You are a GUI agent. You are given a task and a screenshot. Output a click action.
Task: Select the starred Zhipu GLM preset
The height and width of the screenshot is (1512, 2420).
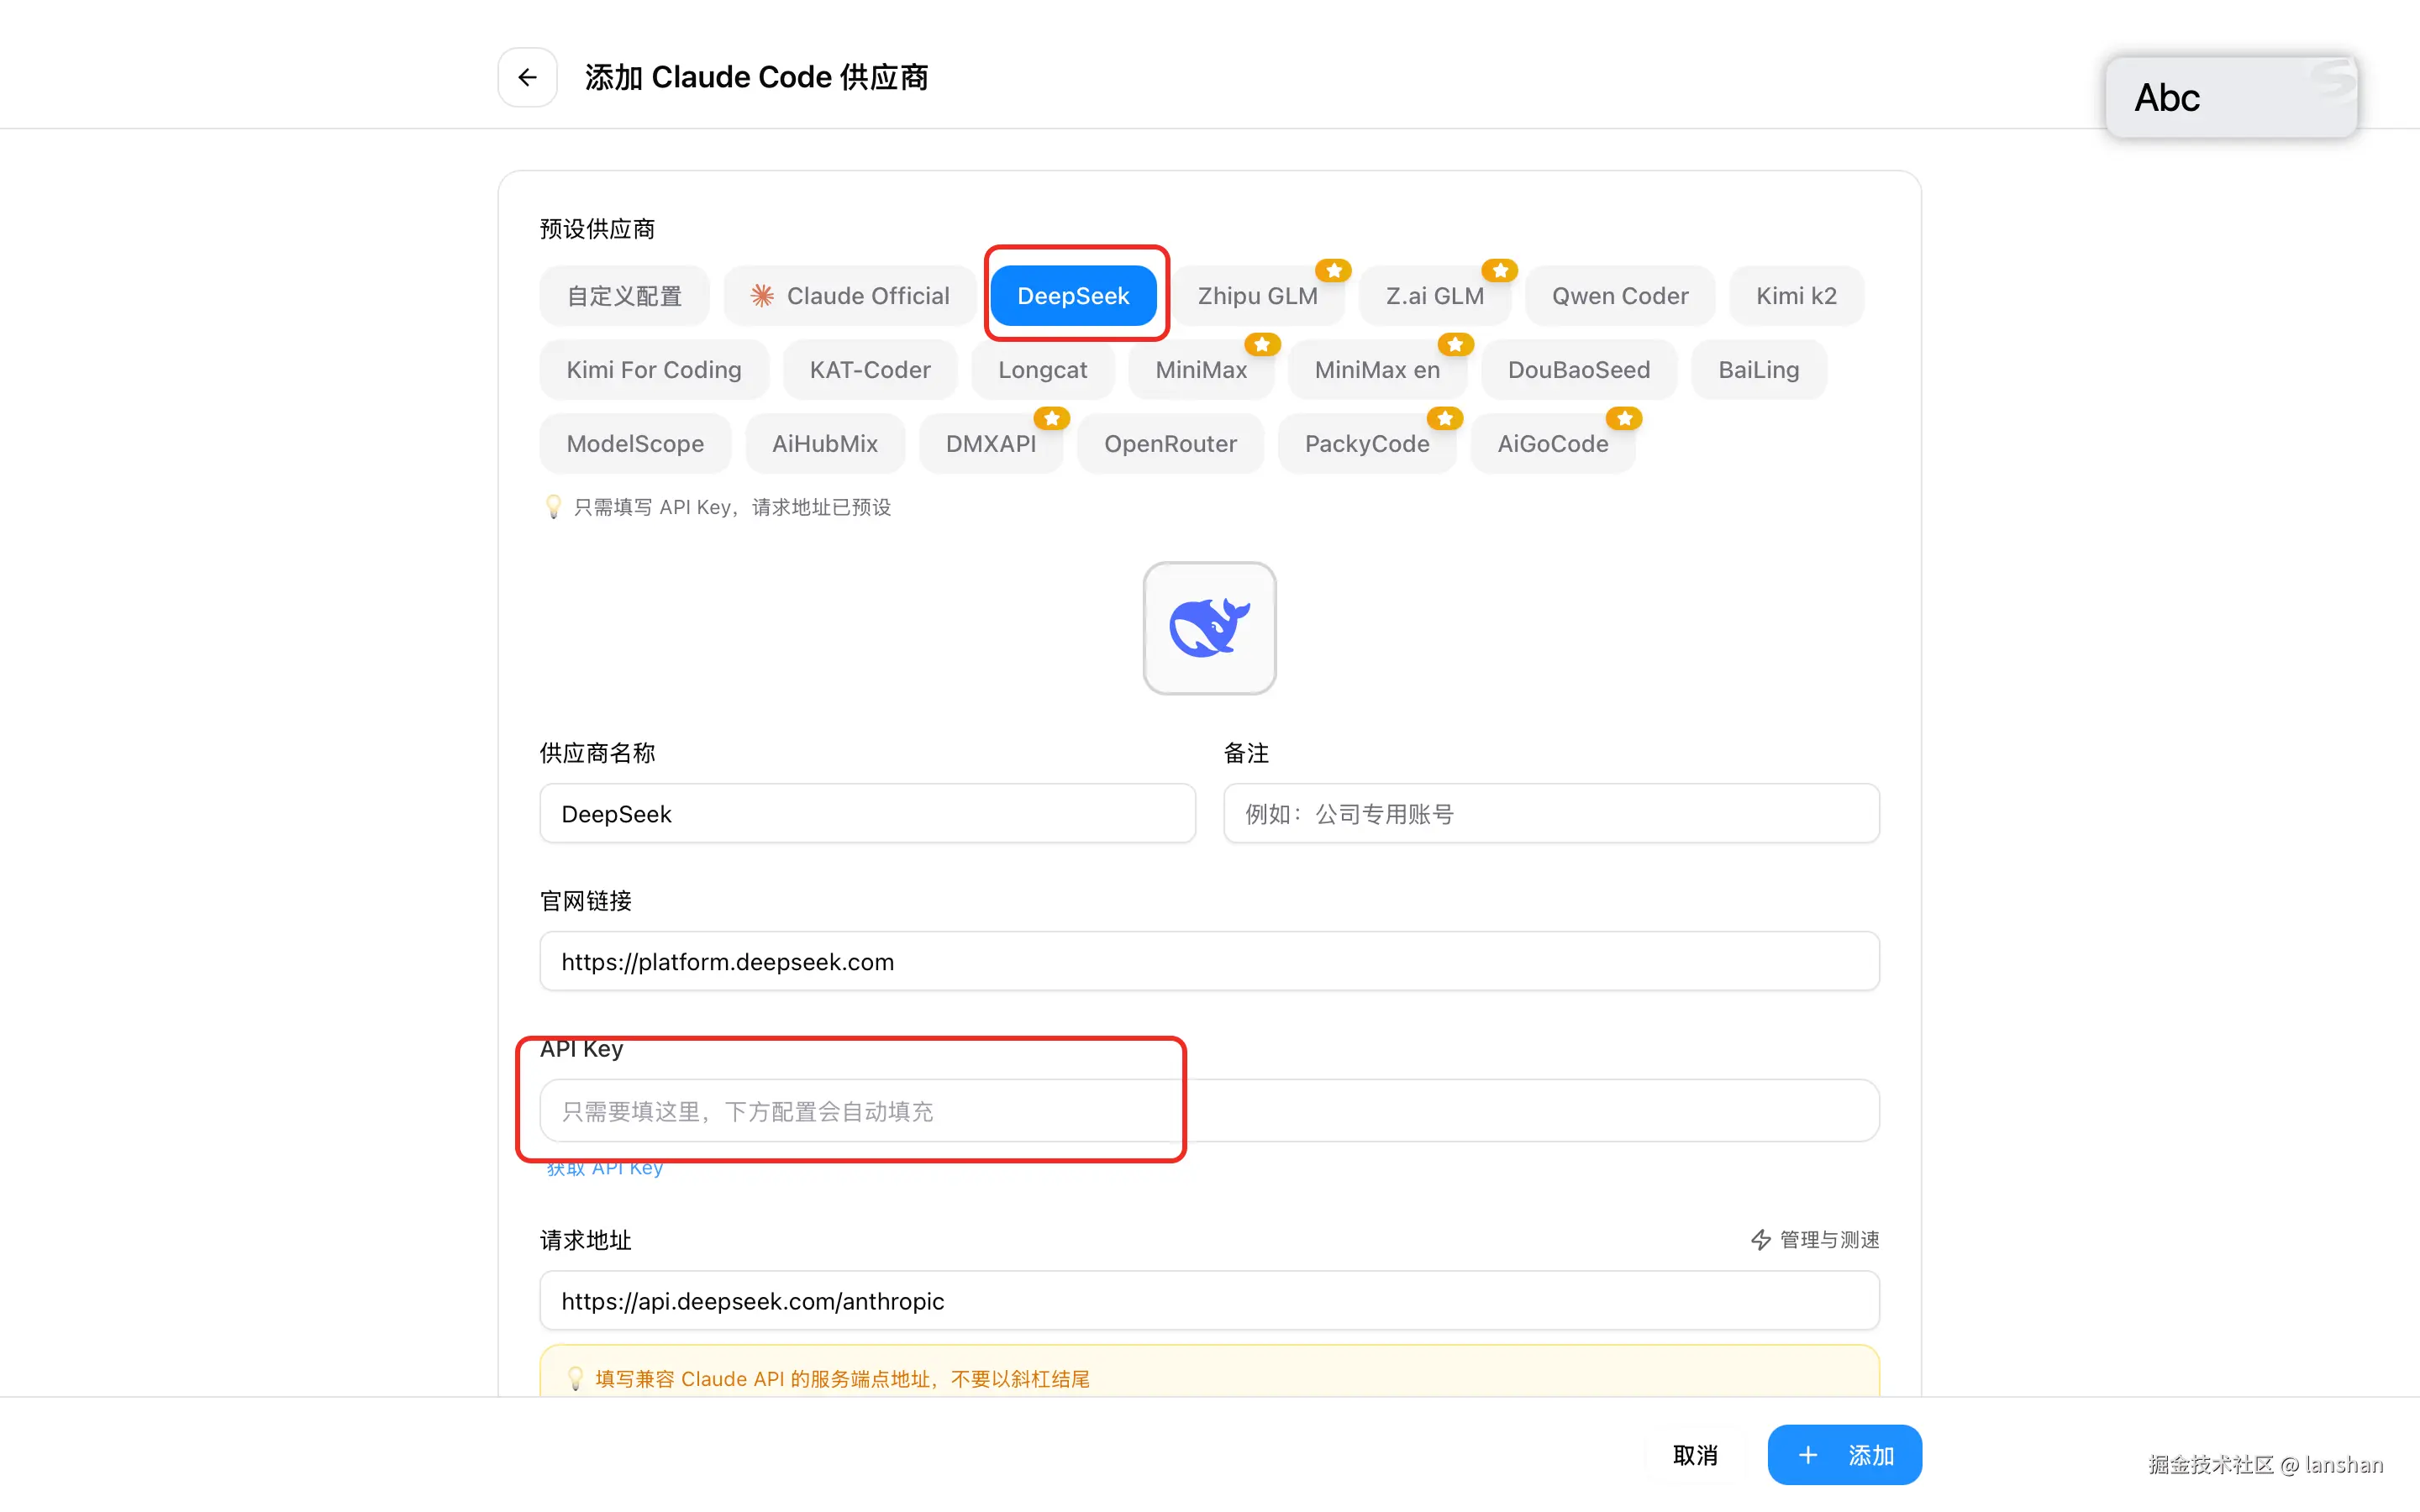[x=1257, y=296]
